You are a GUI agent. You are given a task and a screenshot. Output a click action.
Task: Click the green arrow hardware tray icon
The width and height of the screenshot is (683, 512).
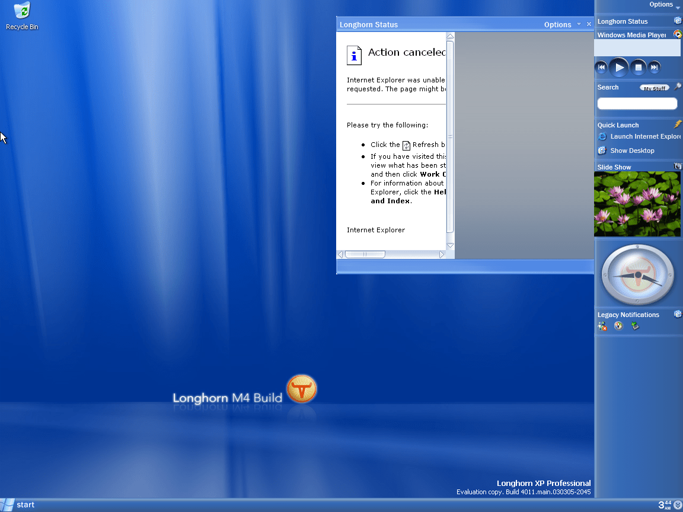[635, 326]
